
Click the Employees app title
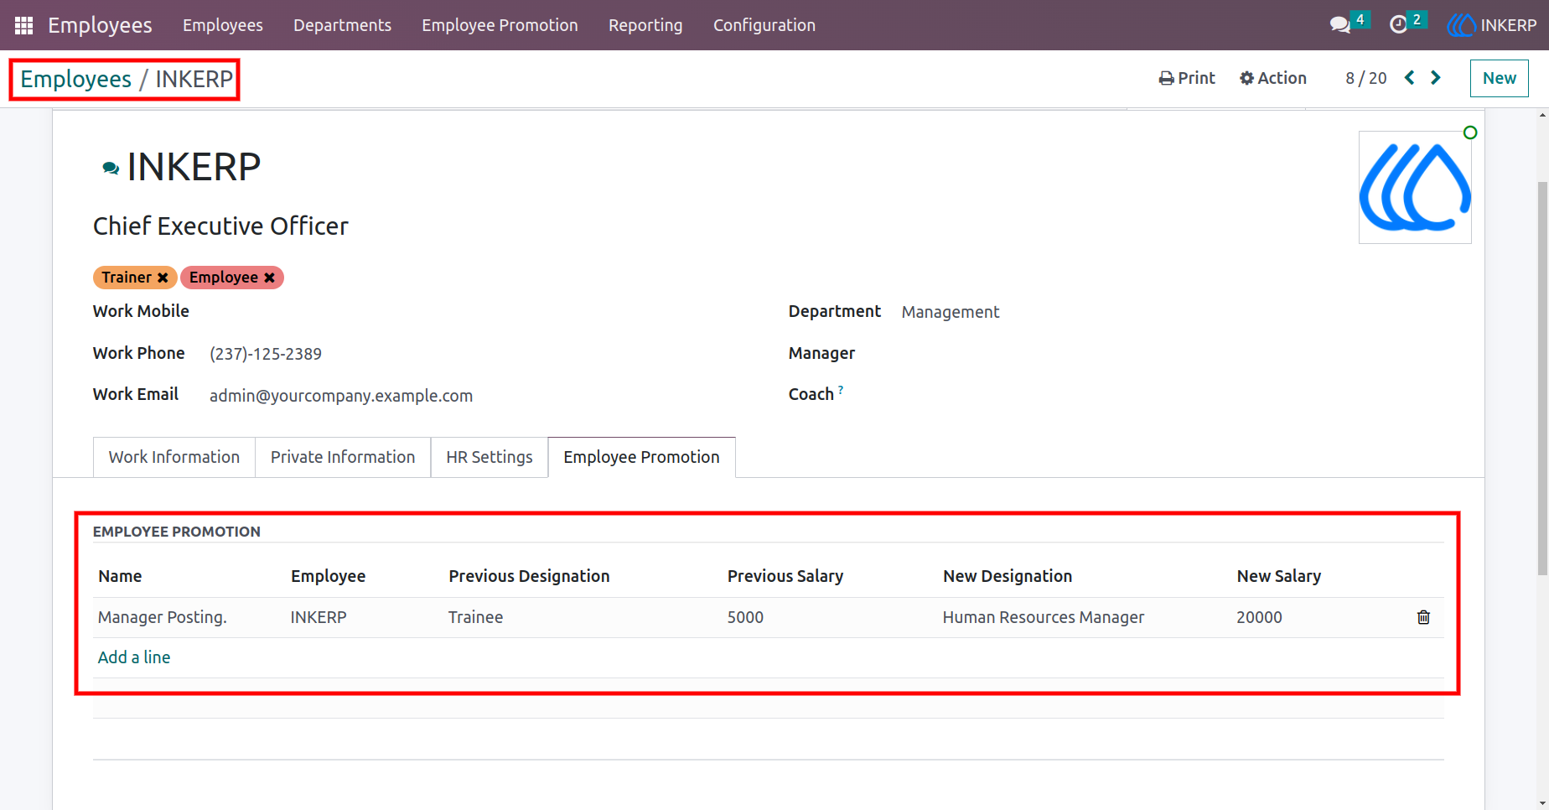pos(100,25)
